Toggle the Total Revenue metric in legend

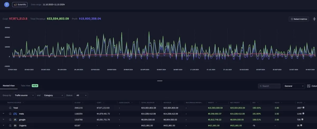(49, 19)
